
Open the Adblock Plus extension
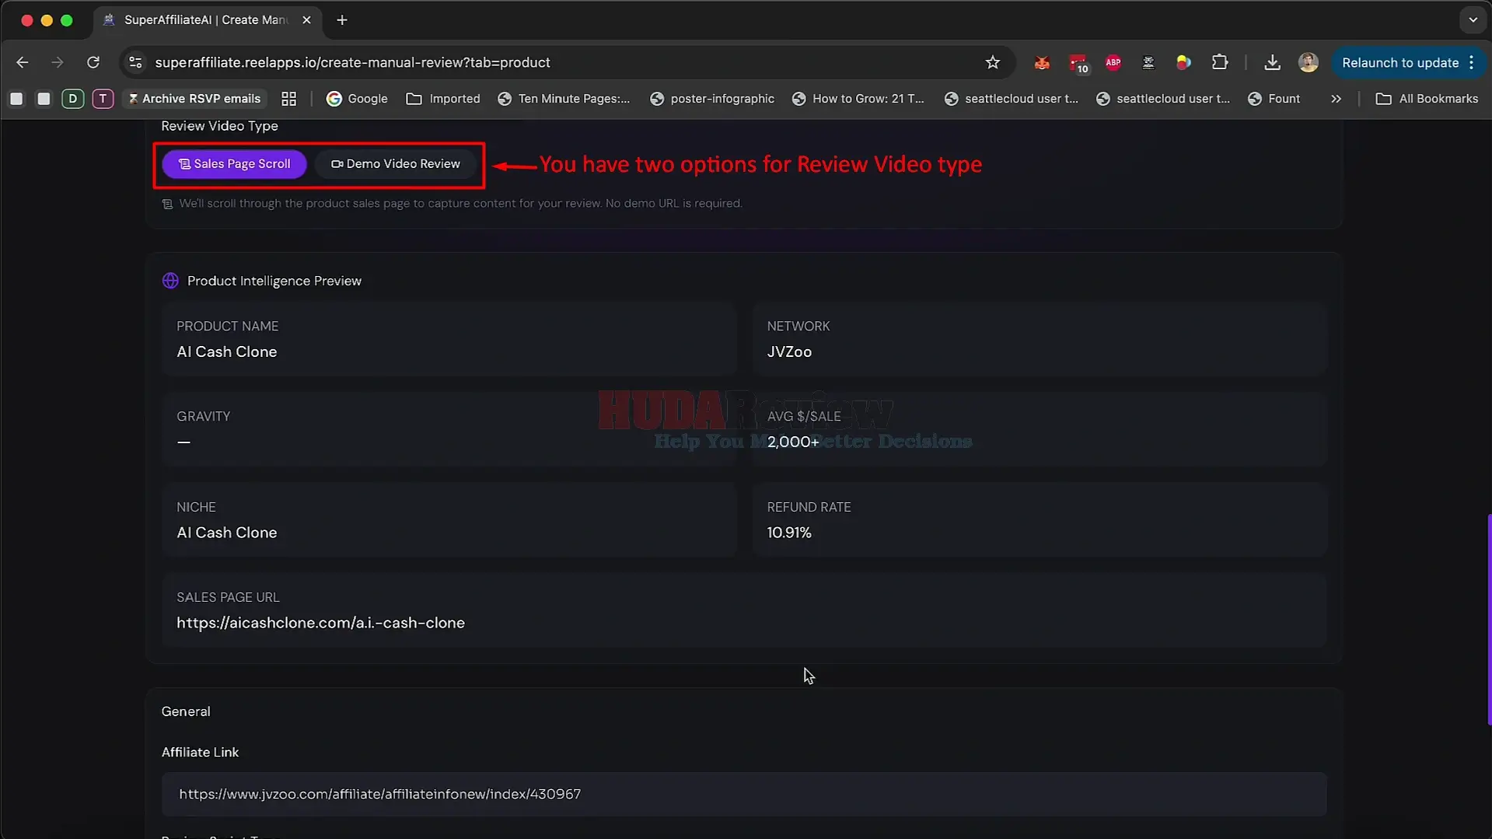click(x=1113, y=63)
